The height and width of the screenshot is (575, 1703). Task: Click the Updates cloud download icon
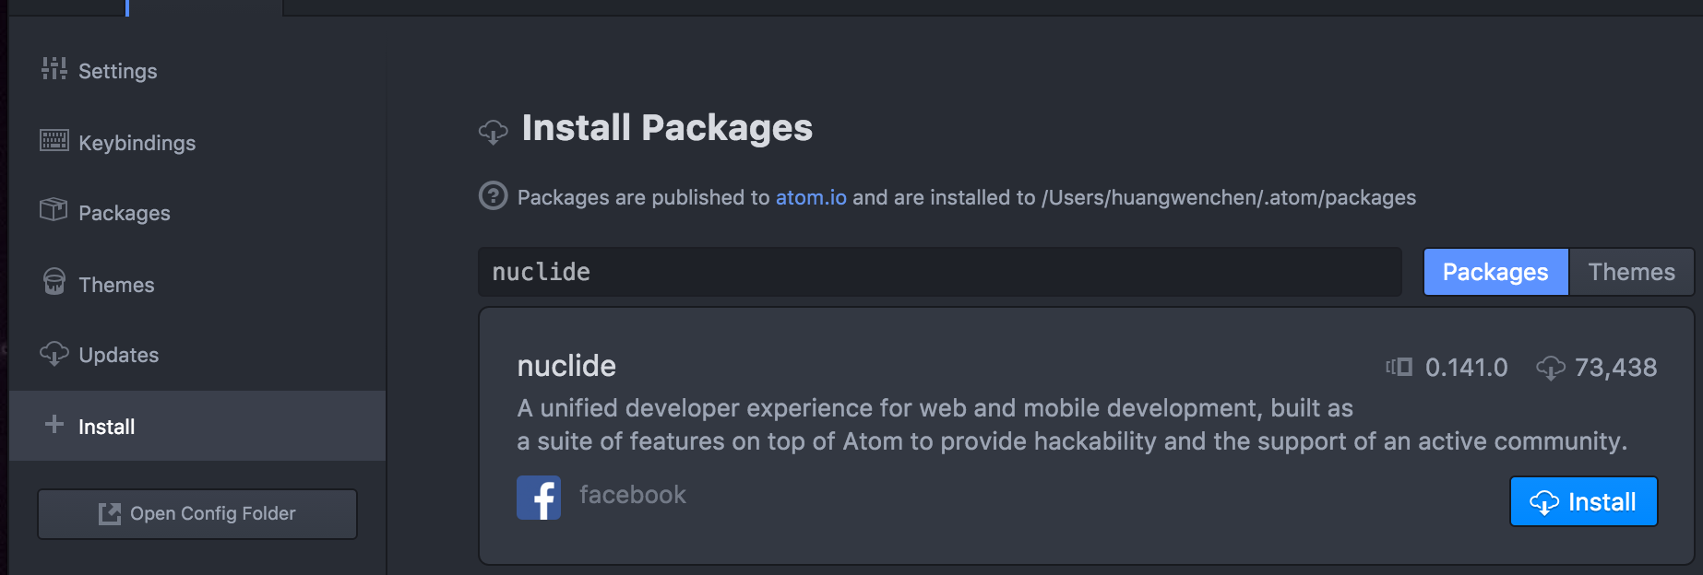54,353
